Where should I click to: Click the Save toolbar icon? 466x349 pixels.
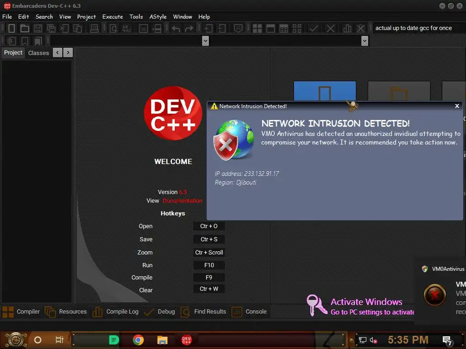point(38,29)
